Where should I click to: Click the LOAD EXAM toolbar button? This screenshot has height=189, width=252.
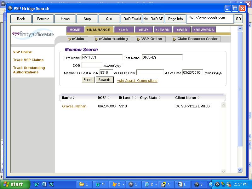click(131, 19)
